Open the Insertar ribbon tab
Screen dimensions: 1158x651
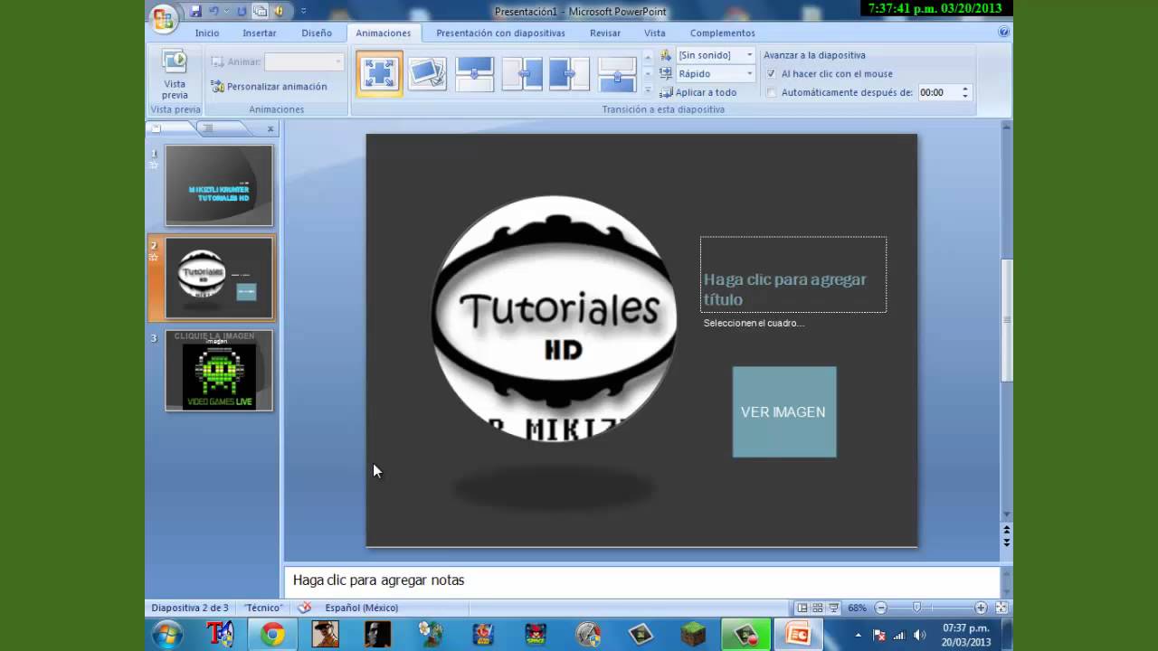tap(260, 33)
